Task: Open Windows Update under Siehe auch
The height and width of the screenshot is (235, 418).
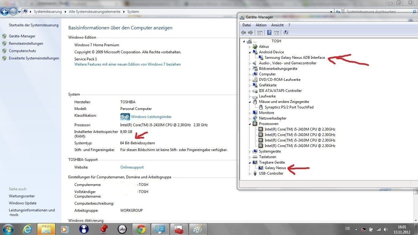Action: 23,203
